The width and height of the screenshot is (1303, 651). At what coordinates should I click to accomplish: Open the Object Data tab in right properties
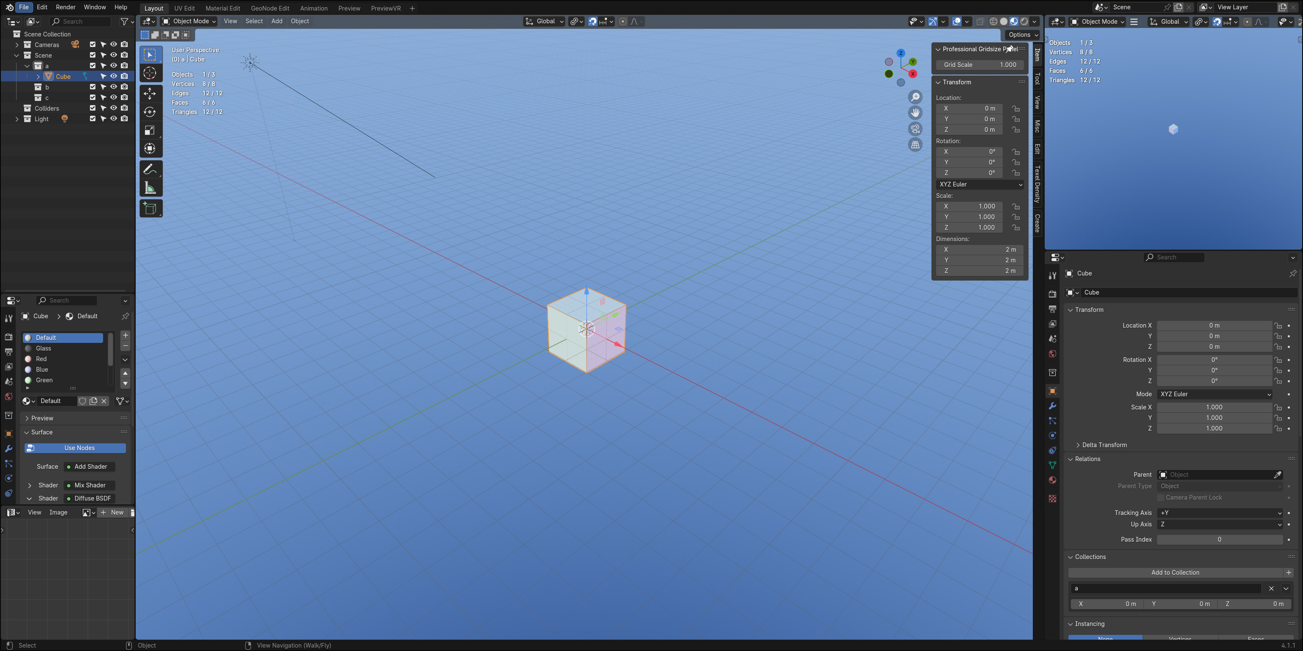point(1052,465)
